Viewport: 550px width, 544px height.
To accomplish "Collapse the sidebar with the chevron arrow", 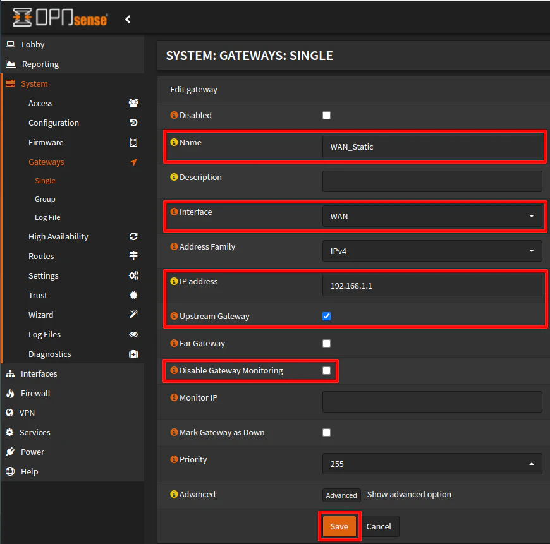I will coord(128,20).
